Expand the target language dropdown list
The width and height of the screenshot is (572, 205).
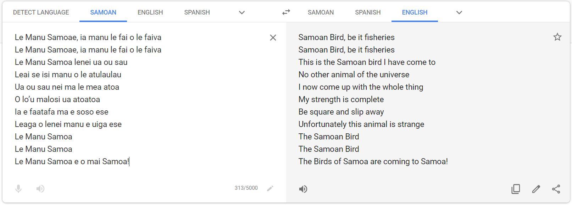pyautogui.click(x=459, y=12)
